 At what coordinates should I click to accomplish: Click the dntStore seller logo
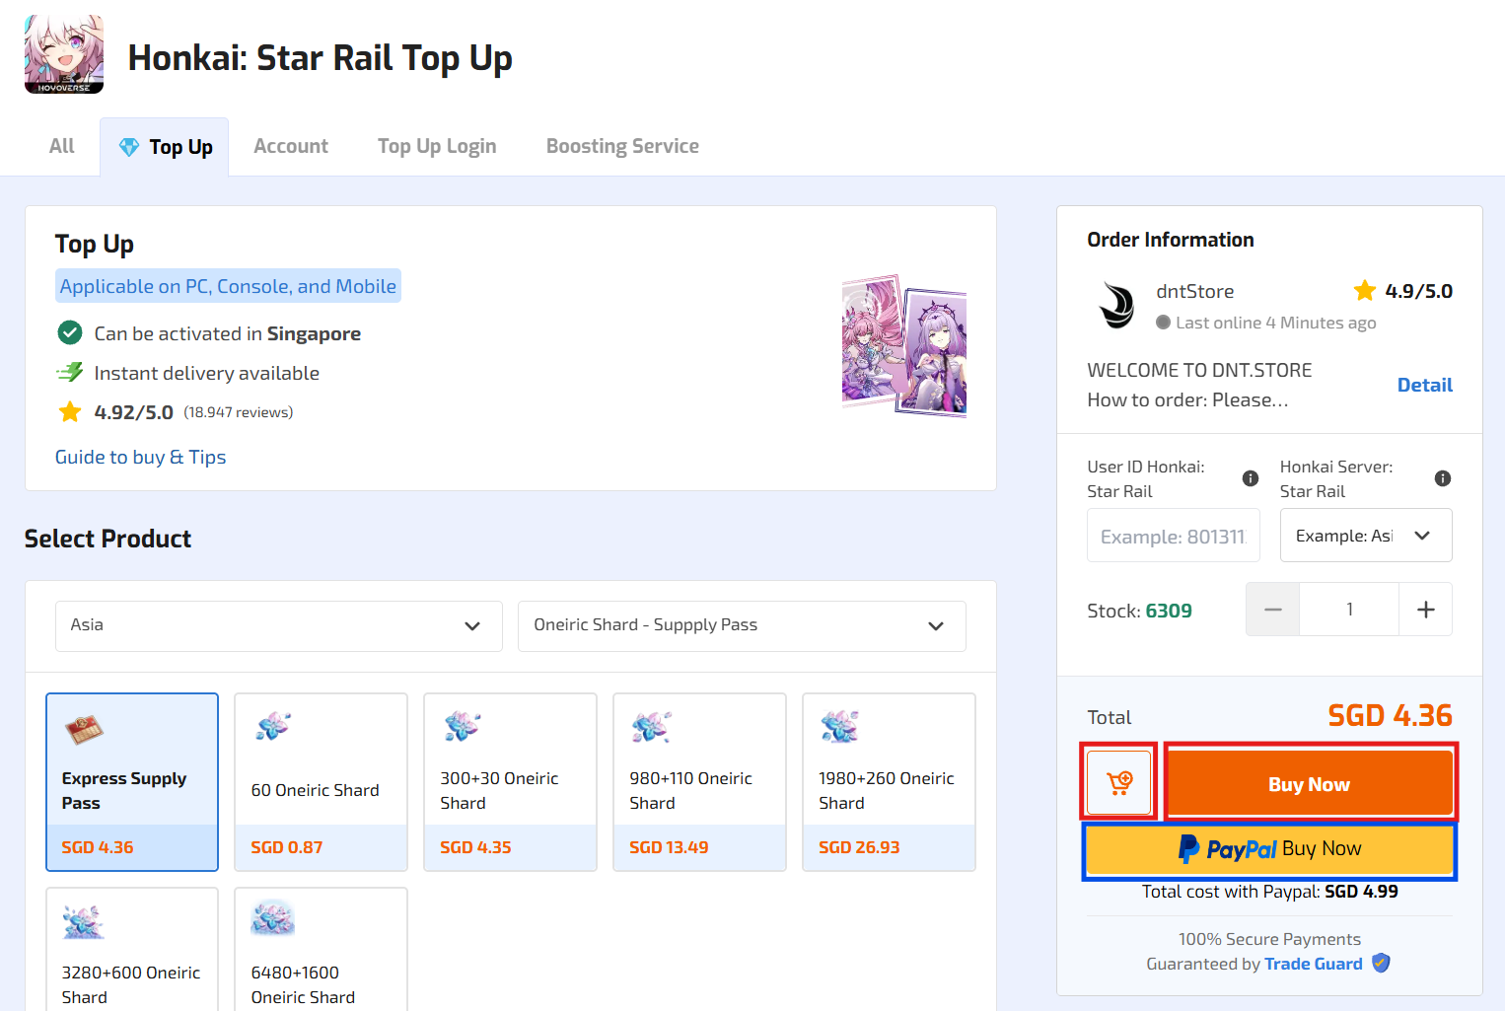click(x=1116, y=306)
